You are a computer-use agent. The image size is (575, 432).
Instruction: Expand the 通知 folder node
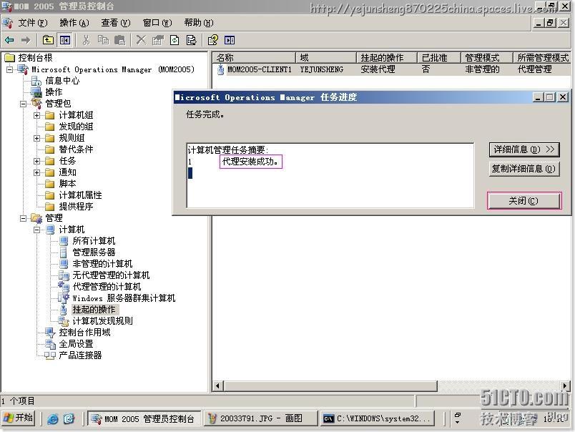tap(36, 172)
